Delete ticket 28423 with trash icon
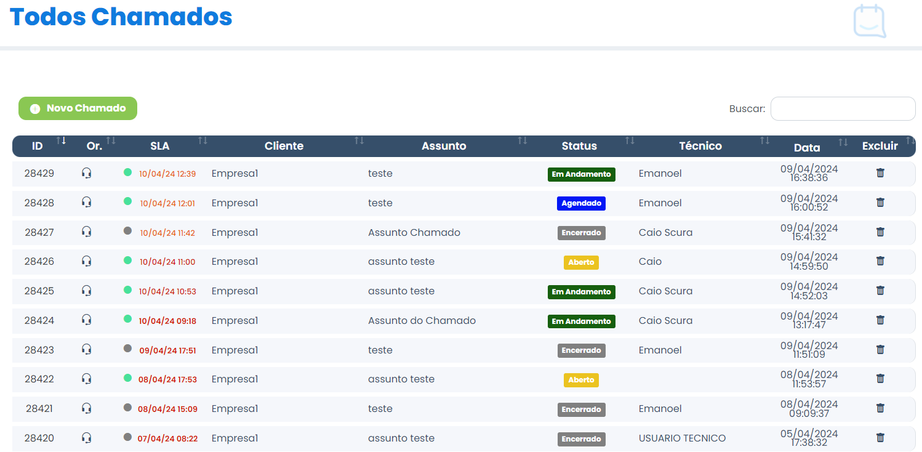922x452 pixels. point(880,350)
